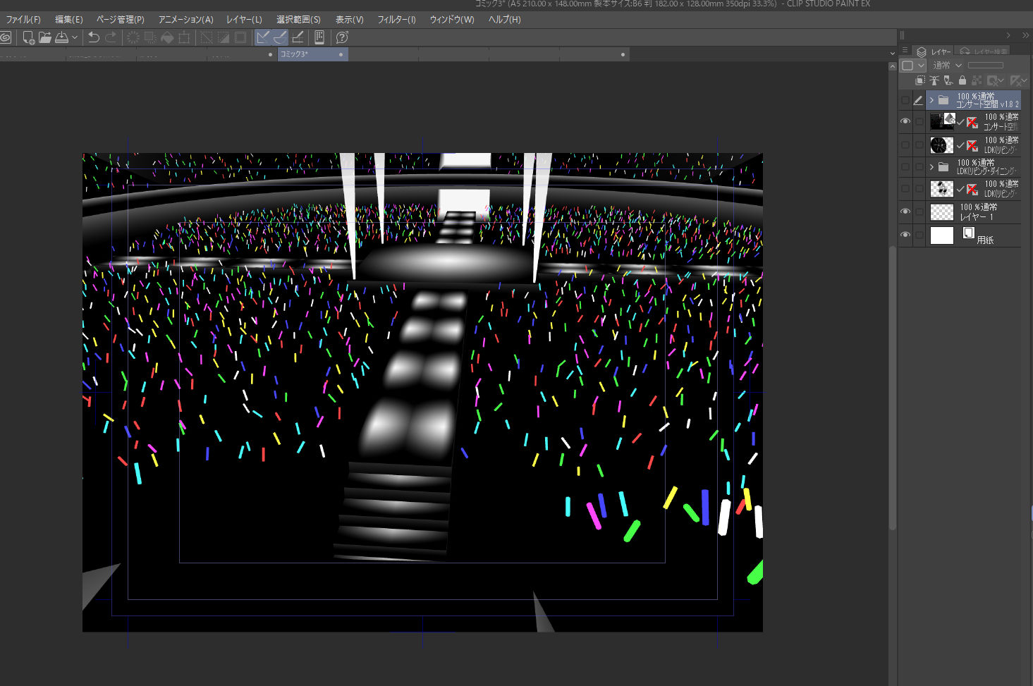Click the Open file folder icon
This screenshot has height=686, width=1033.
[44, 37]
